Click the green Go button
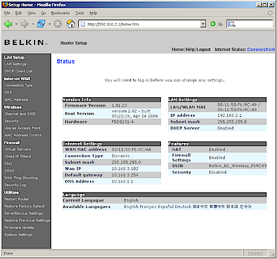Screen dimensions: 277x259 click(x=216, y=24)
